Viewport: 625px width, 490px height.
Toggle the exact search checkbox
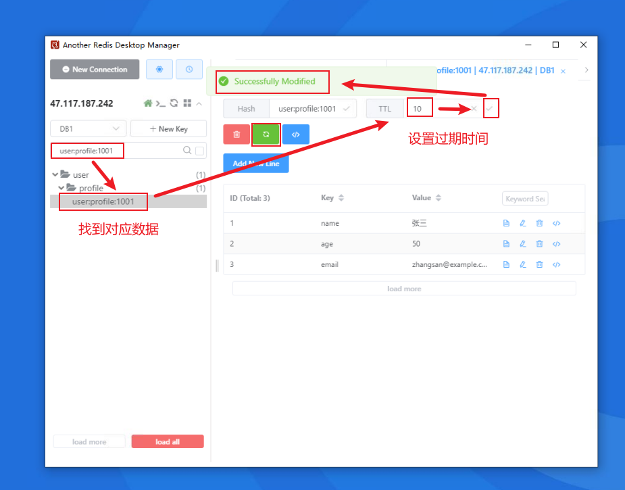[200, 151]
